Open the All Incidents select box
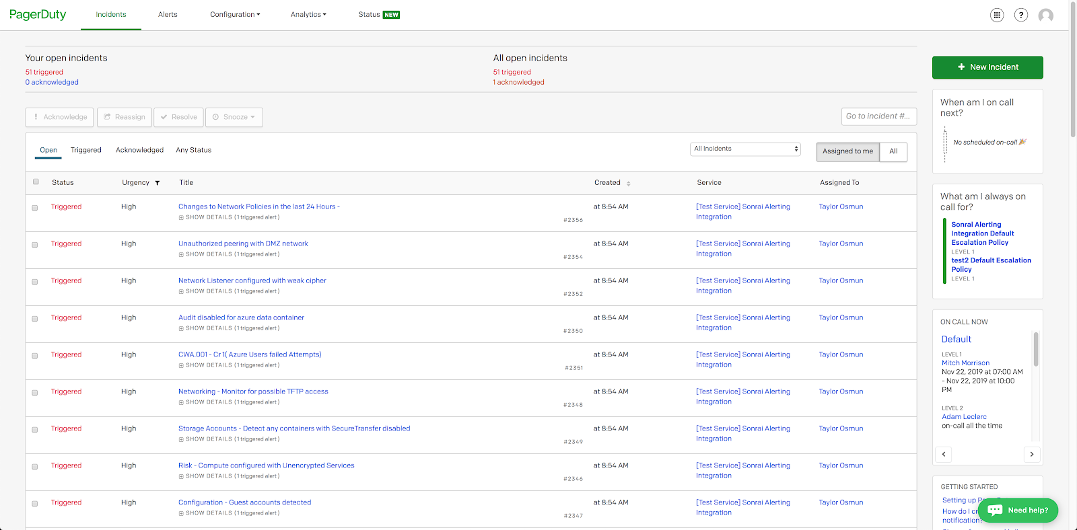 click(x=745, y=149)
